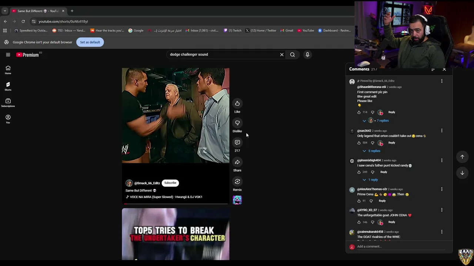This screenshot has width=474, height=266.
Task: Open the @Smack_66_Editz channel link
Action: (147, 183)
